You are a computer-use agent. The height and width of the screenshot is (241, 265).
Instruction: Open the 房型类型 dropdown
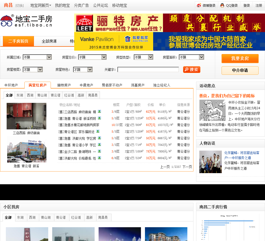(143, 57)
